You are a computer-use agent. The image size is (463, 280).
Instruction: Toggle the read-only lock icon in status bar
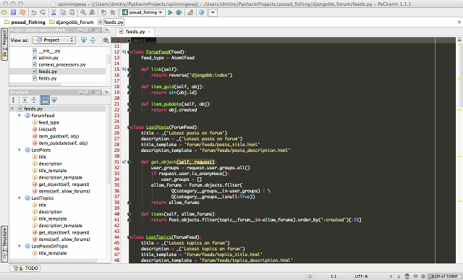399,276
